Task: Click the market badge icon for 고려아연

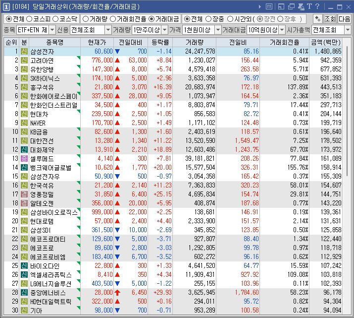Action: [24, 61]
